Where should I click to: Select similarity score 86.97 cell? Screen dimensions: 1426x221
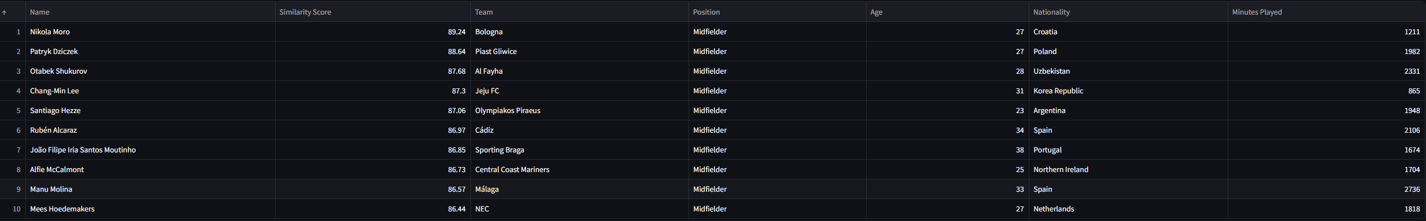pyautogui.click(x=373, y=130)
